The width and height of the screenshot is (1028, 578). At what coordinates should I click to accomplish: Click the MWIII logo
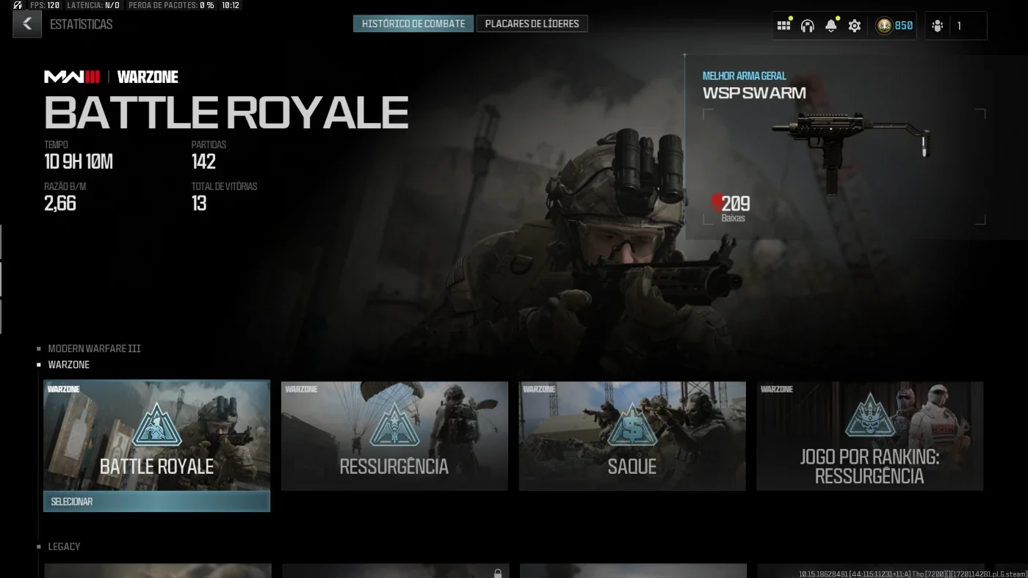72,77
